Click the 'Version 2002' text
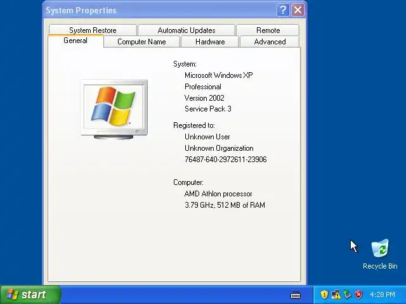 click(x=204, y=98)
